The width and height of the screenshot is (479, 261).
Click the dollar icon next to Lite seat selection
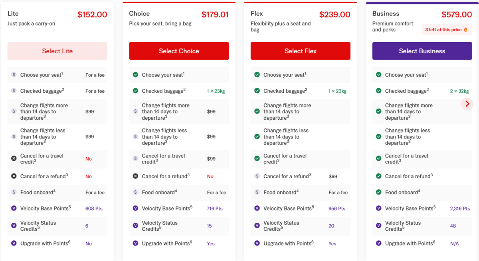(14, 75)
